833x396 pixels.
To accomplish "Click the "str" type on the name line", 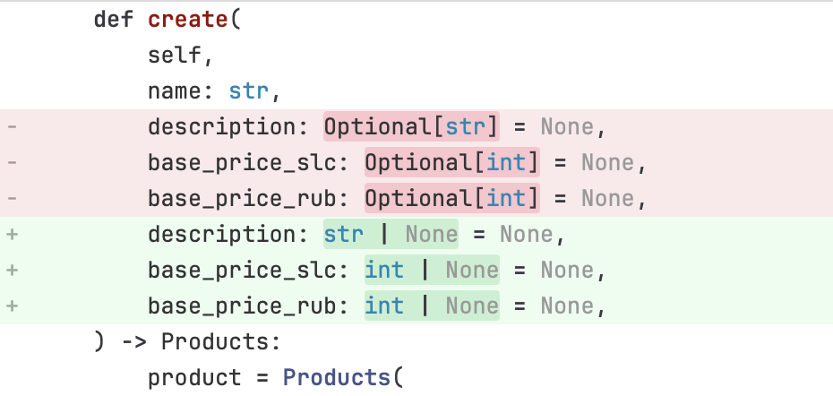I will 249,91.
